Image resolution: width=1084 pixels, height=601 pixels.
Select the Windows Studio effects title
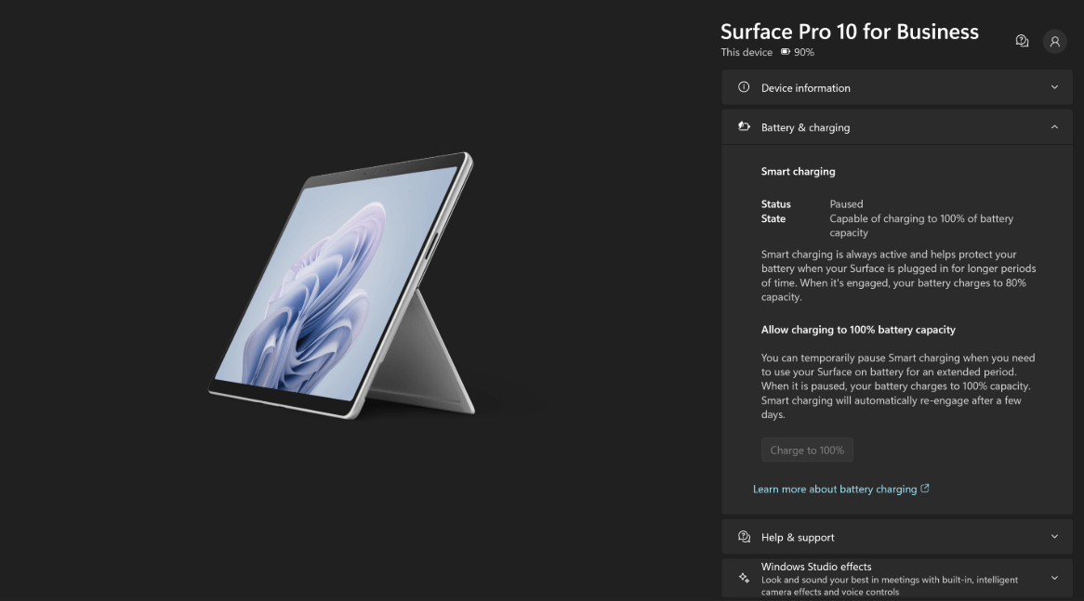[815, 567]
